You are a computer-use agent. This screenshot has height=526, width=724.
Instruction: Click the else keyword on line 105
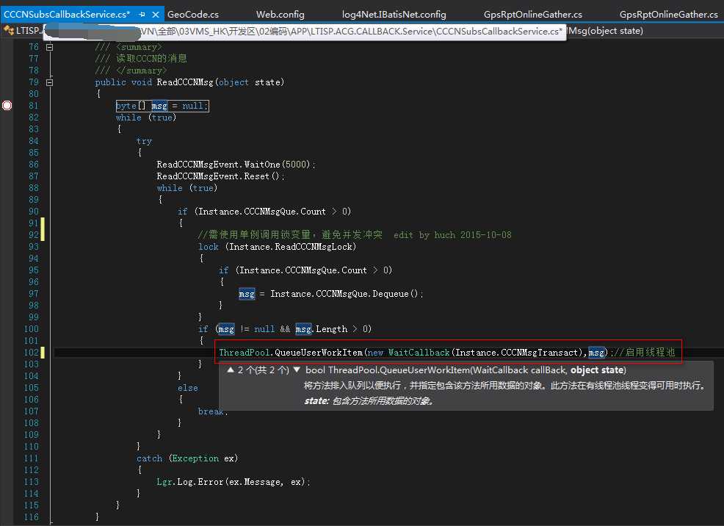click(x=187, y=388)
